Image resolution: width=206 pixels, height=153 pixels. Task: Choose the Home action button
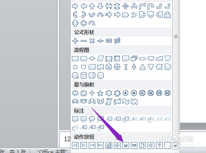[109, 145]
